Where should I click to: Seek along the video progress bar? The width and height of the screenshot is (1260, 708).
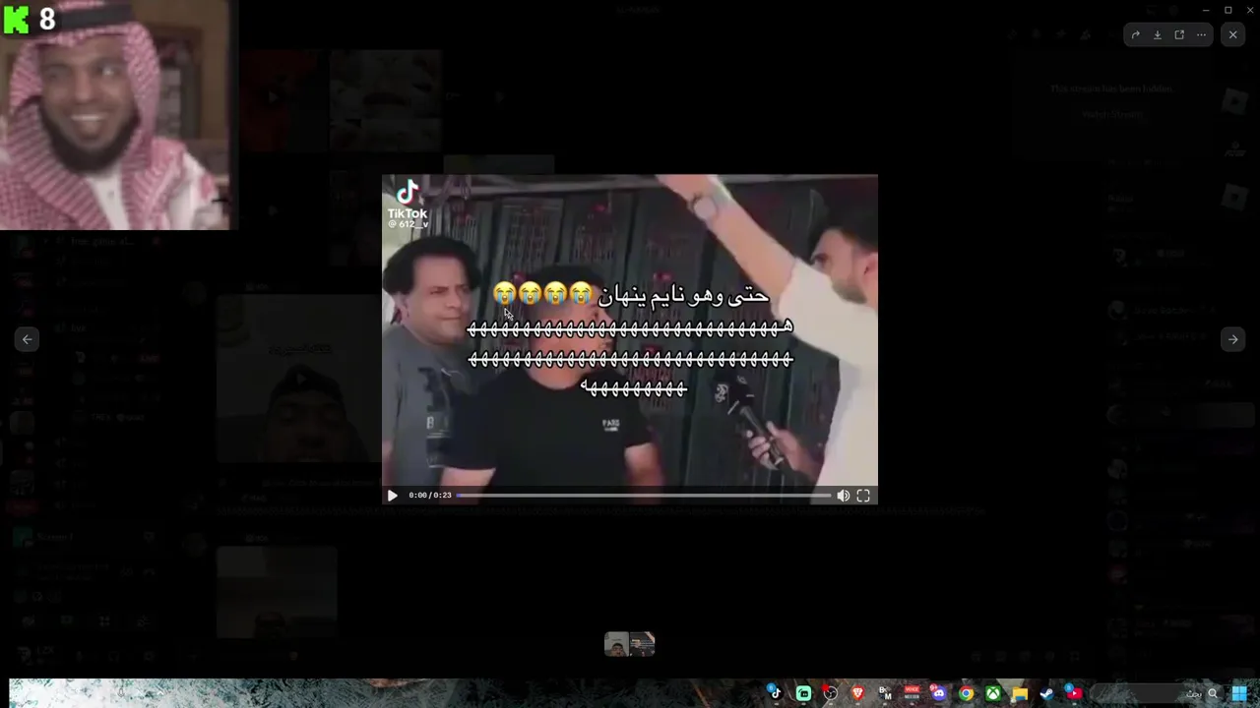(644, 496)
